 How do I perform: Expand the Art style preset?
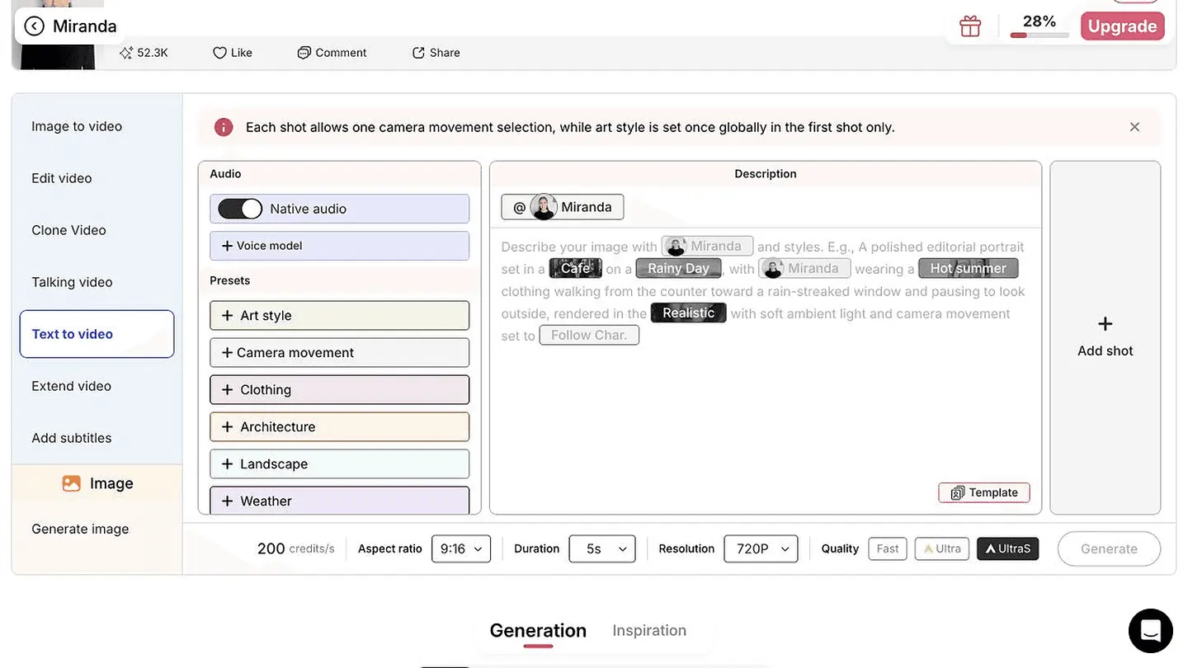340,316
